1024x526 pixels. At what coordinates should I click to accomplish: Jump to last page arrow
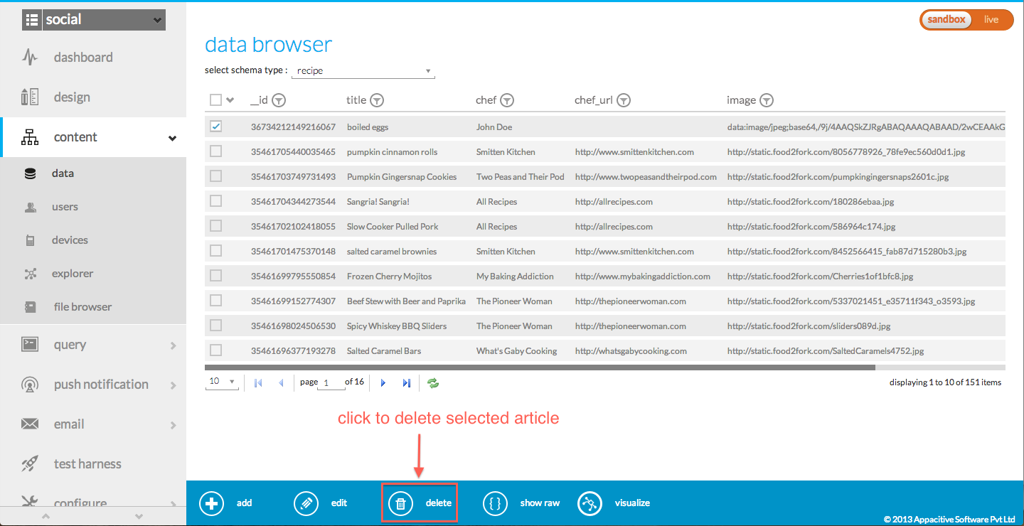(407, 383)
